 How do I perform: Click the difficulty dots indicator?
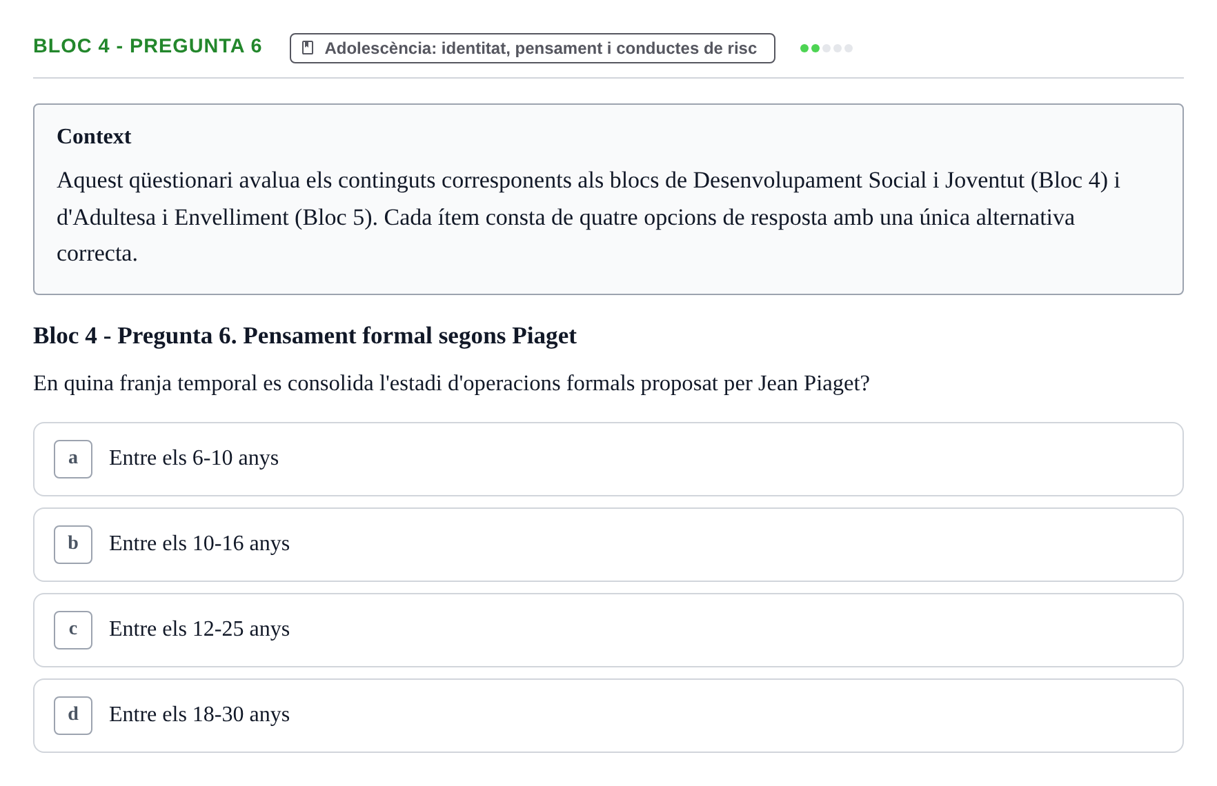pos(826,48)
